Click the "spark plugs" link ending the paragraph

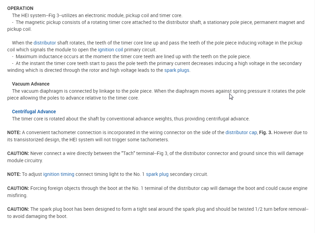click(x=177, y=70)
